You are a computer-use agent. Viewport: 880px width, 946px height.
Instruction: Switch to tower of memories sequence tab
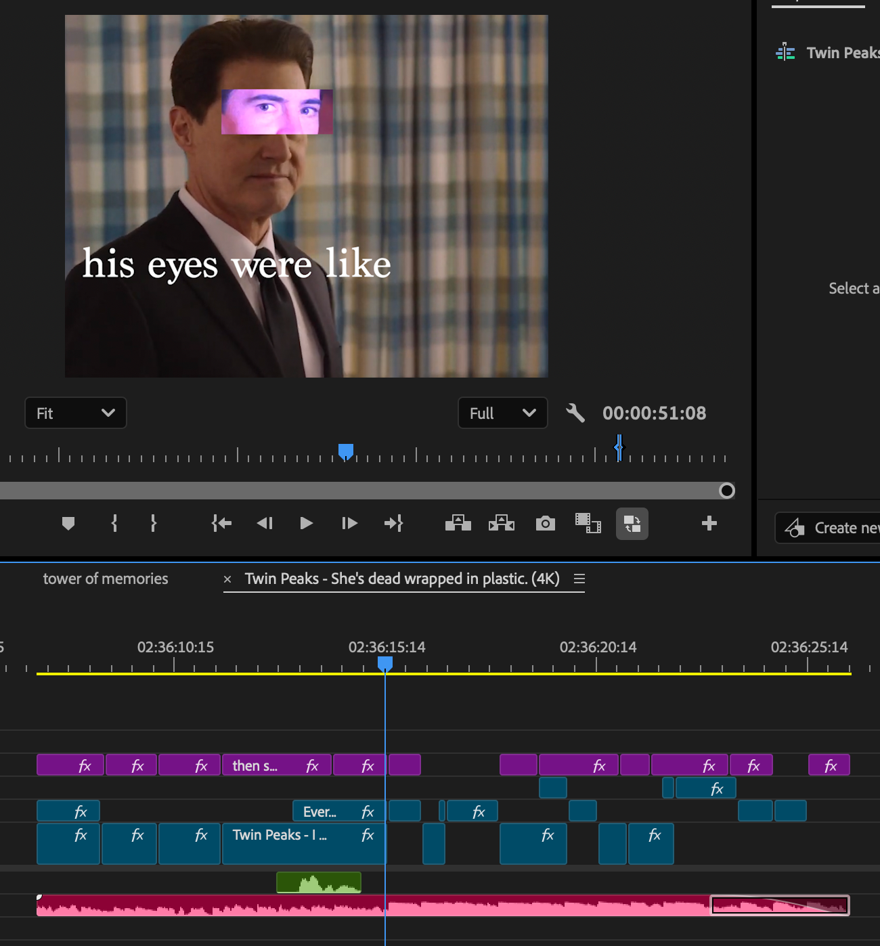(x=106, y=579)
